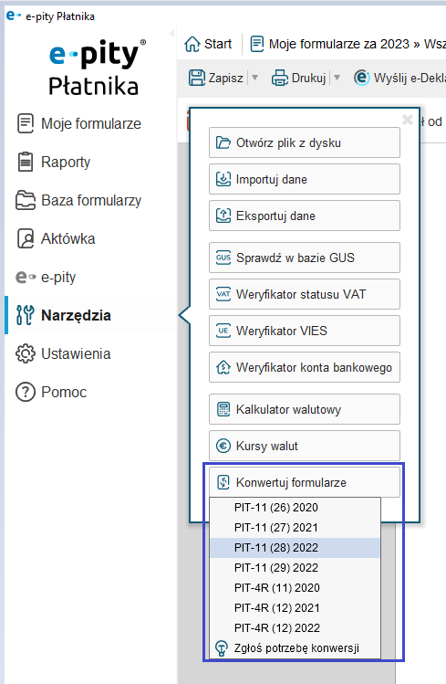Choose PIT-4R (12) 2021 conversion

click(296, 608)
